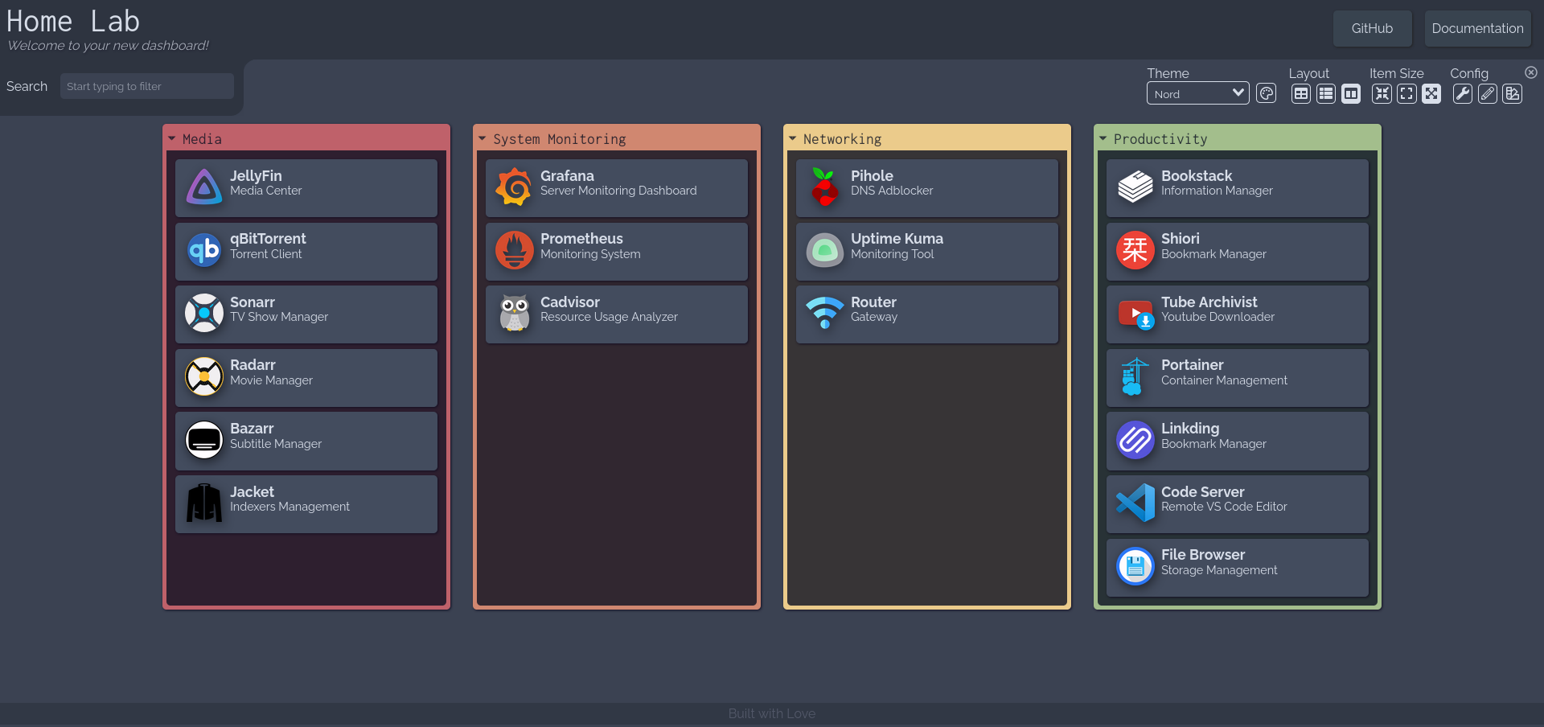
Task: Switch to vertical list layout
Action: pos(1326,94)
